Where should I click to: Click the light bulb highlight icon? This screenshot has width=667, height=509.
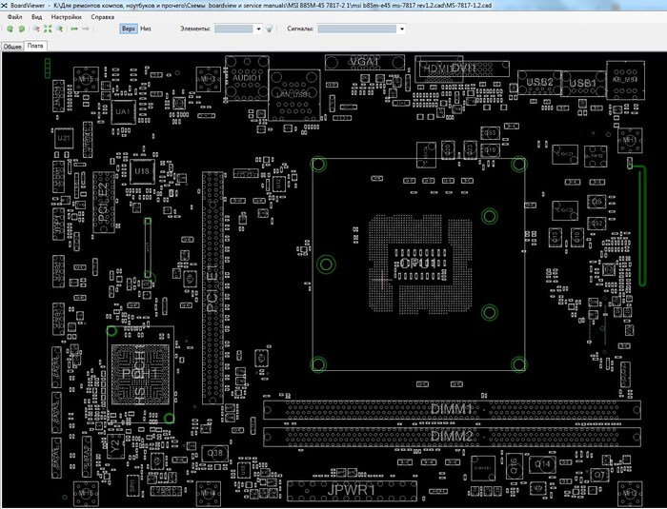(x=270, y=29)
